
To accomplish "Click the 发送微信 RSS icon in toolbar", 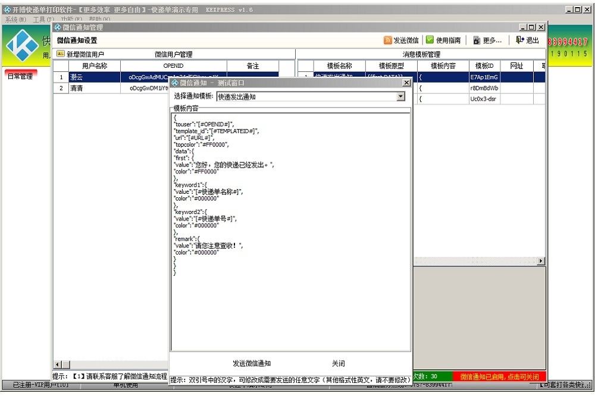I will (387, 40).
